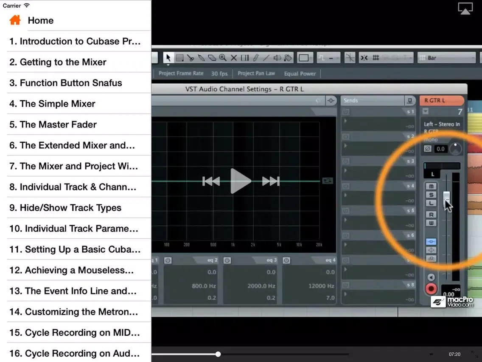Viewport: 482px width, 362px height.
Task: Toggle Read automation (R) button
Action: click(x=431, y=215)
